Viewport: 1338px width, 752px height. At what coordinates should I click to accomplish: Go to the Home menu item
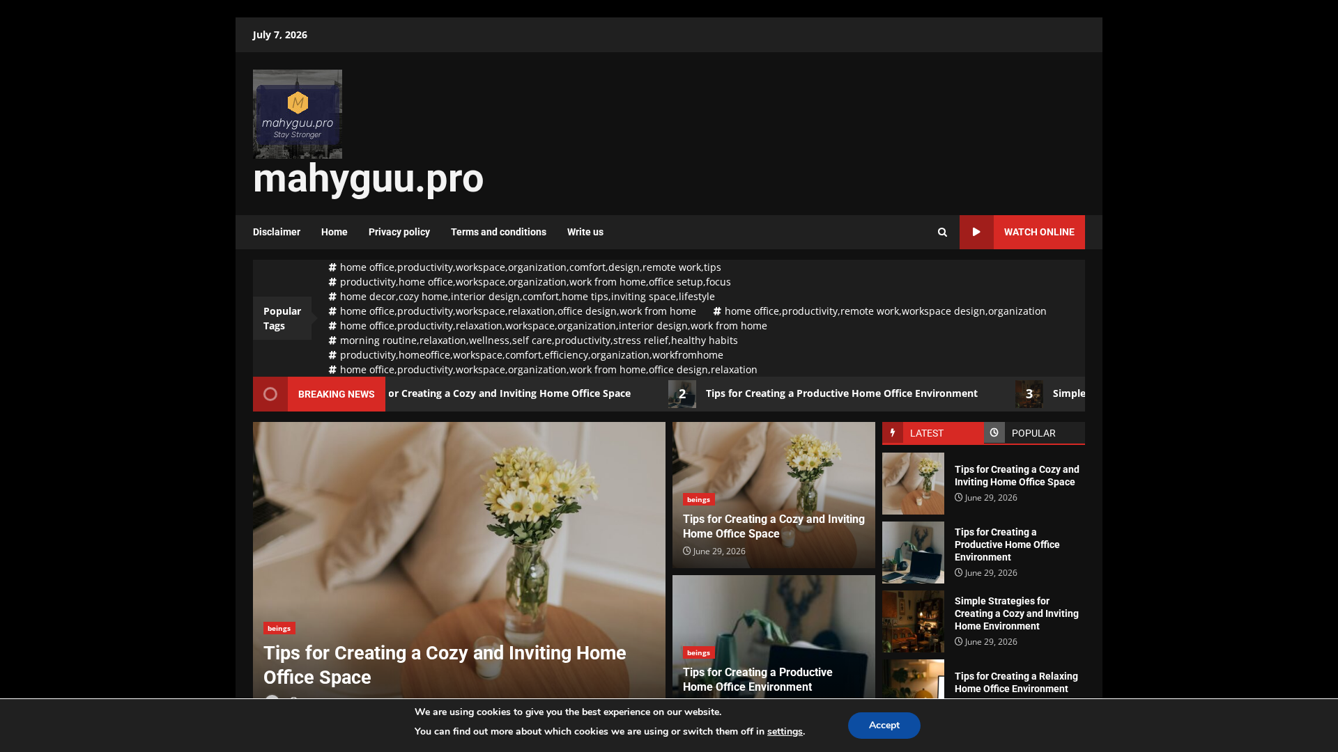[x=334, y=232]
